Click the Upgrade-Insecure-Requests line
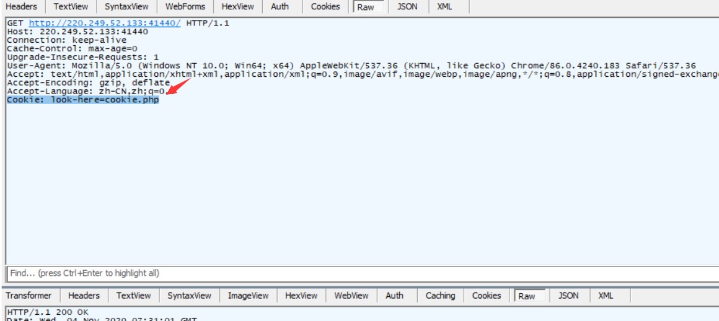719x321 pixels. pos(83,57)
